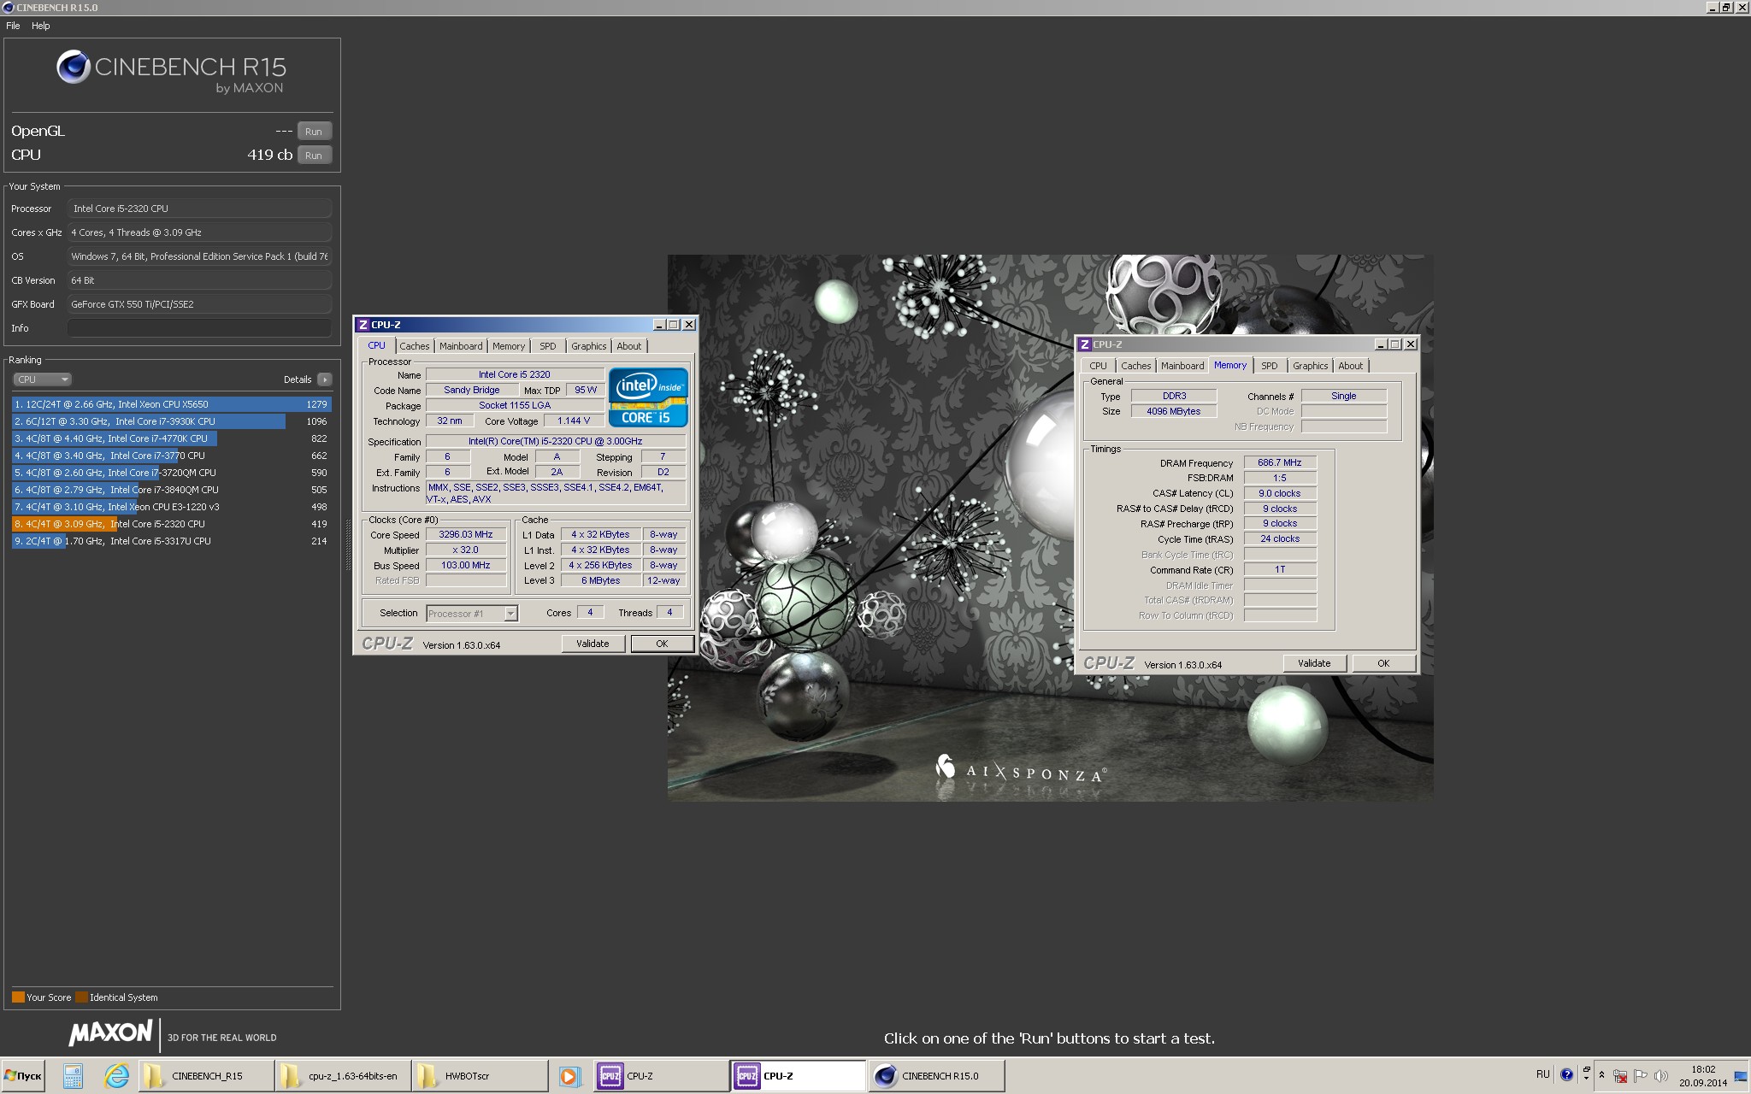This screenshot has height=1094, width=1751.
Task: Click the Processor field Intel Core i5-2320 CPU
Action: (x=199, y=209)
